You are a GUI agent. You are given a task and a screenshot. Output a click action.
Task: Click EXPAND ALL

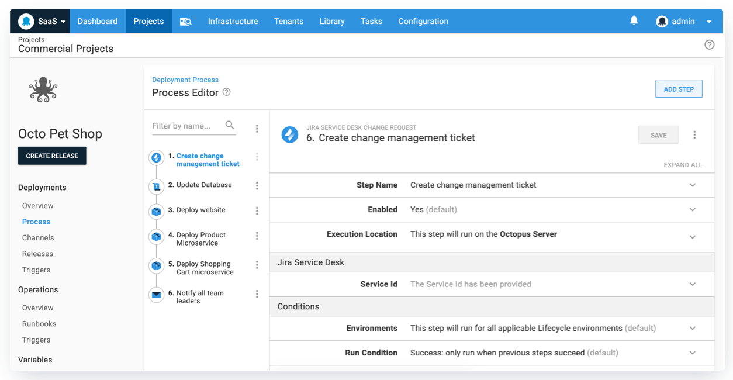click(683, 165)
